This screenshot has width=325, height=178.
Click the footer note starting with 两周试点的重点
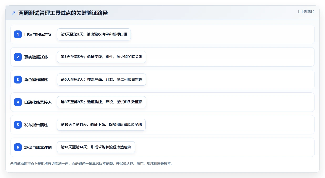tap(91, 163)
